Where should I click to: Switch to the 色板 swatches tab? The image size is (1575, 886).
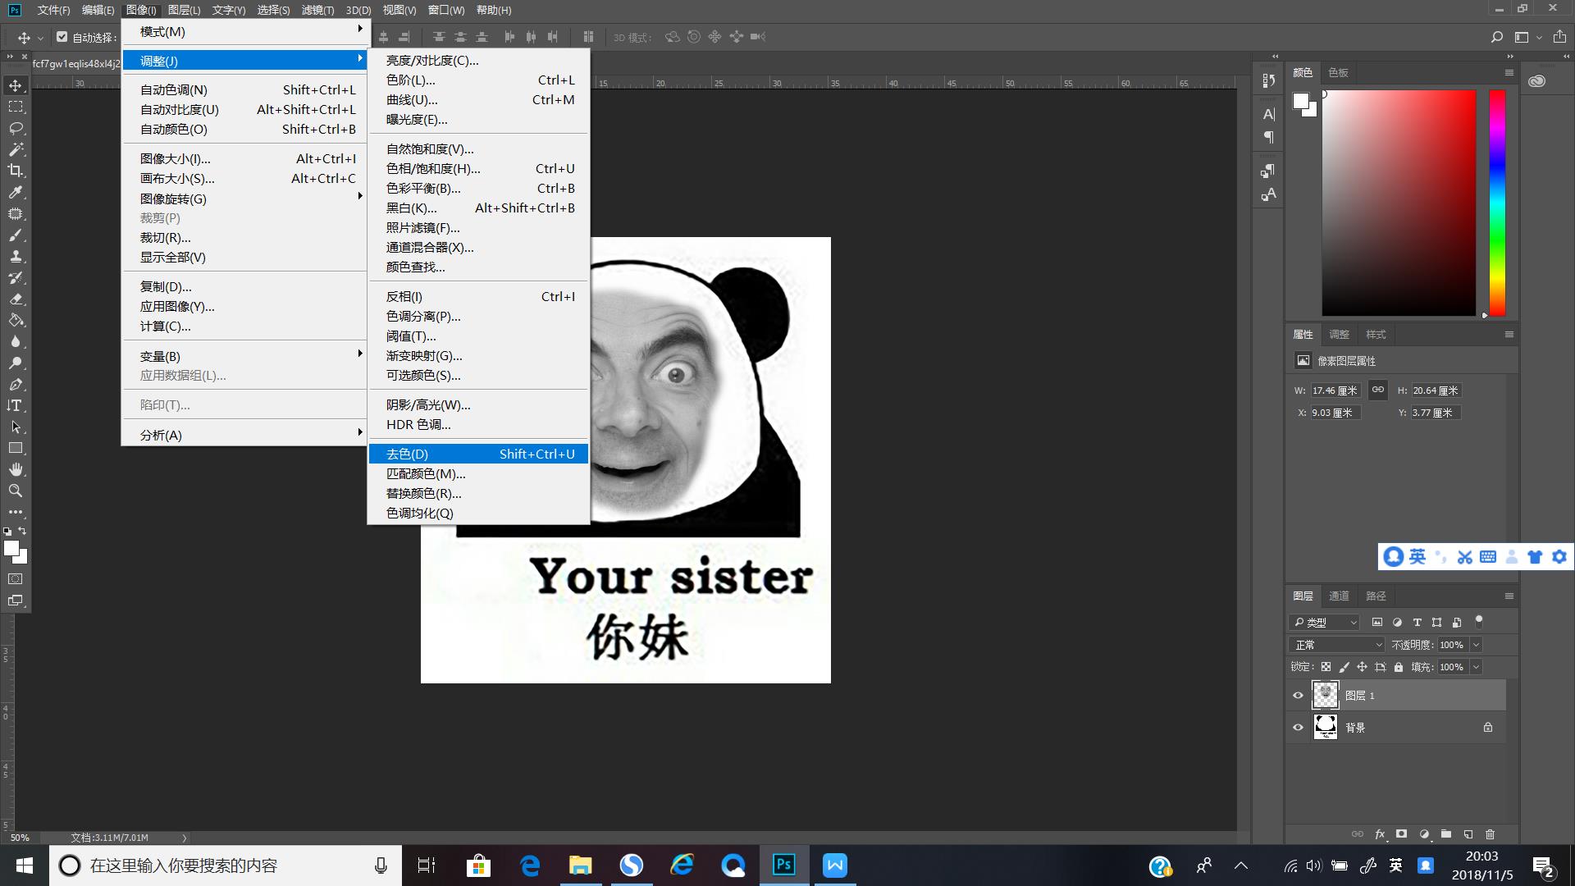click(x=1338, y=73)
